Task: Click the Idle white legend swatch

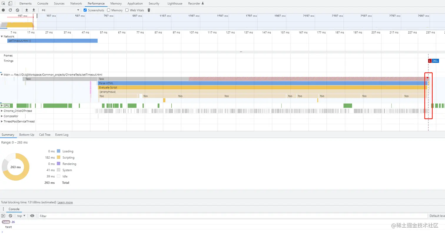Action: click(x=58, y=177)
